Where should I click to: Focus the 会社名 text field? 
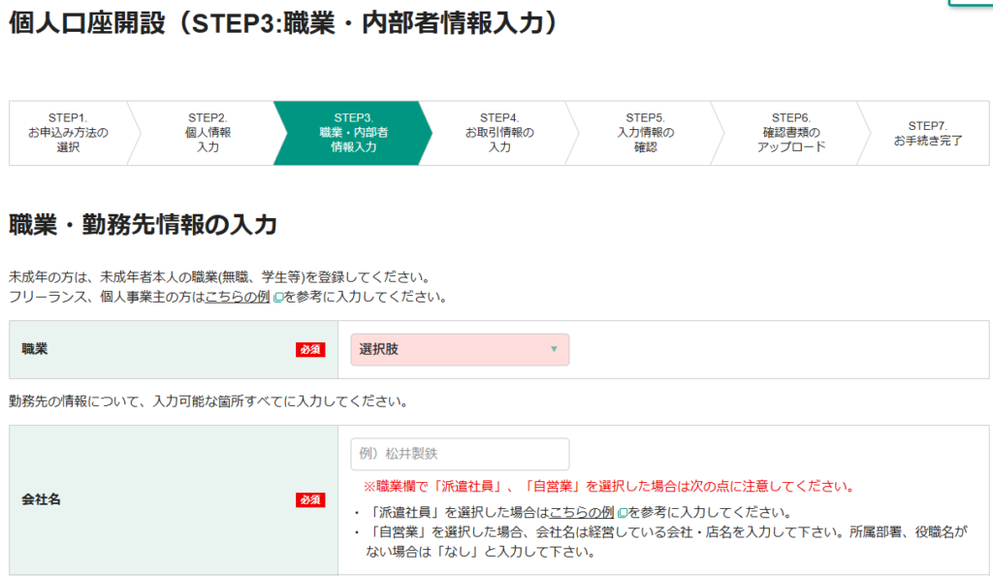[x=460, y=454]
